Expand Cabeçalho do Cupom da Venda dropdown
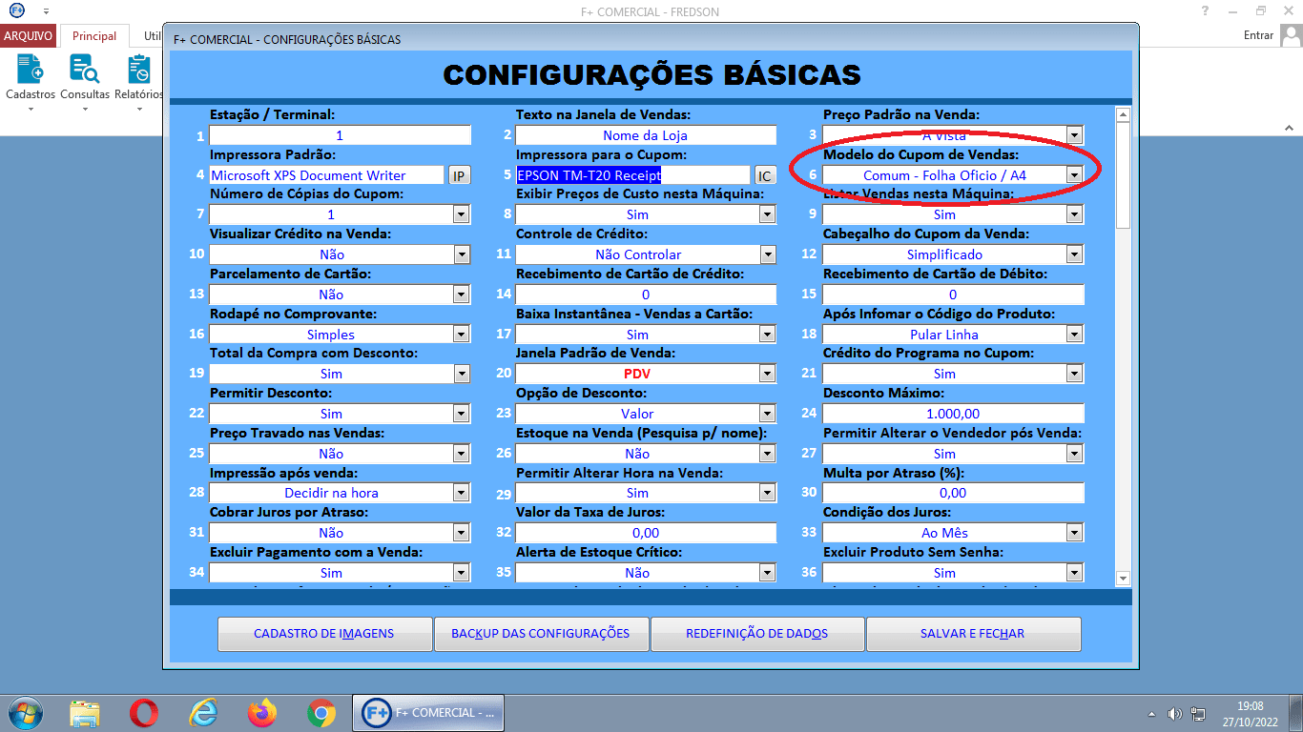The image size is (1303, 732). point(1074,254)
